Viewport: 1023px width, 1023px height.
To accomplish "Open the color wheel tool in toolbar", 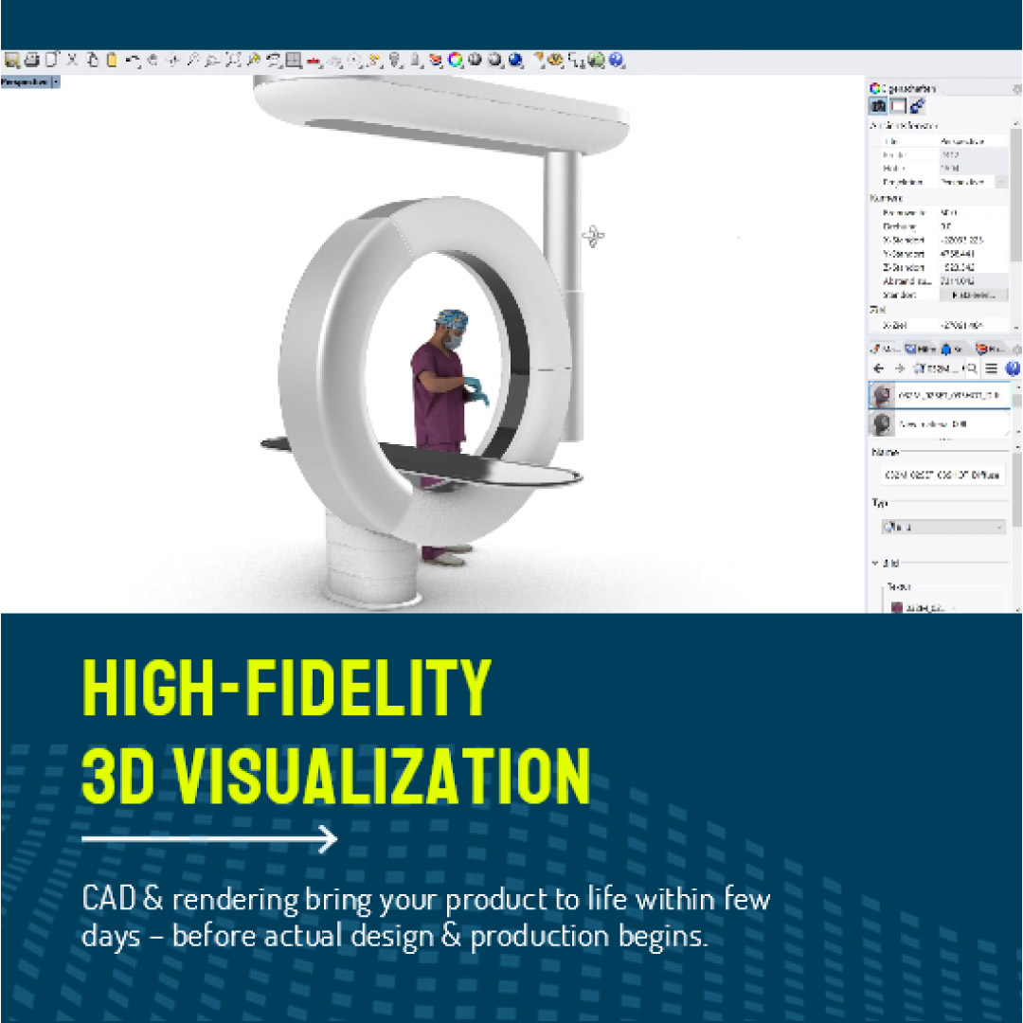I will coord(456,61).
